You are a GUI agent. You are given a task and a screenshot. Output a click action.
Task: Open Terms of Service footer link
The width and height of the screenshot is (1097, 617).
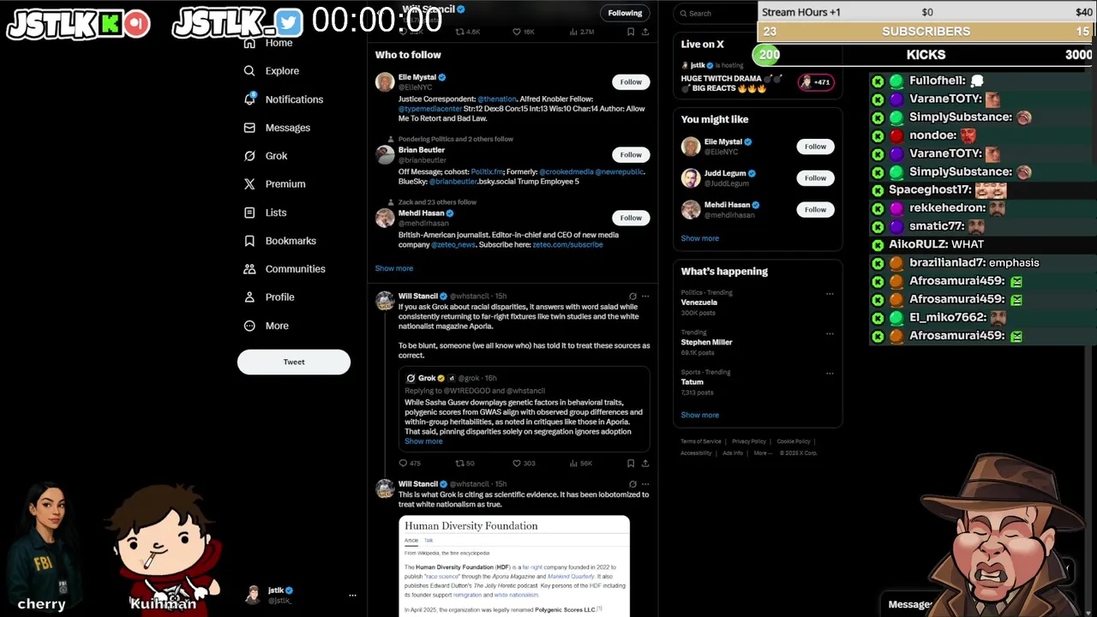(x=701, y=441)
